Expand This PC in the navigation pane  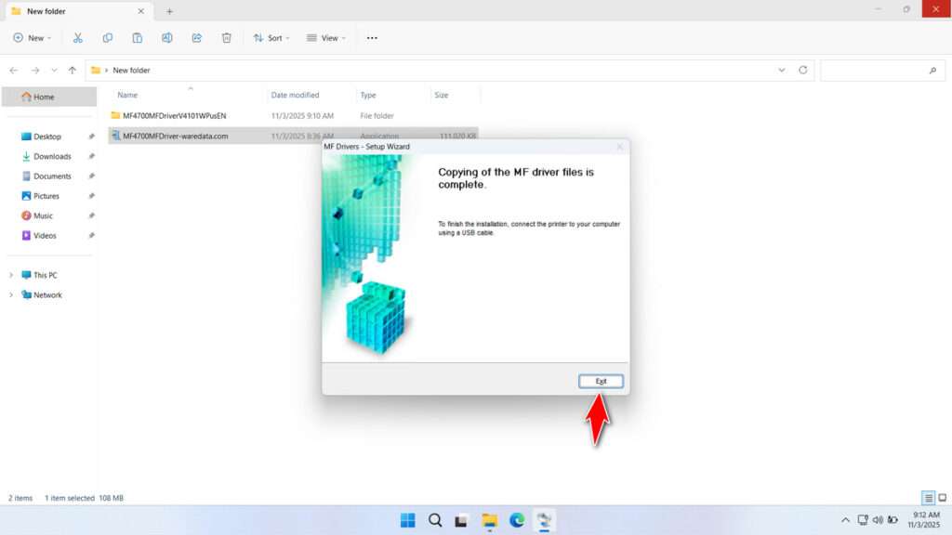[11, 274]
